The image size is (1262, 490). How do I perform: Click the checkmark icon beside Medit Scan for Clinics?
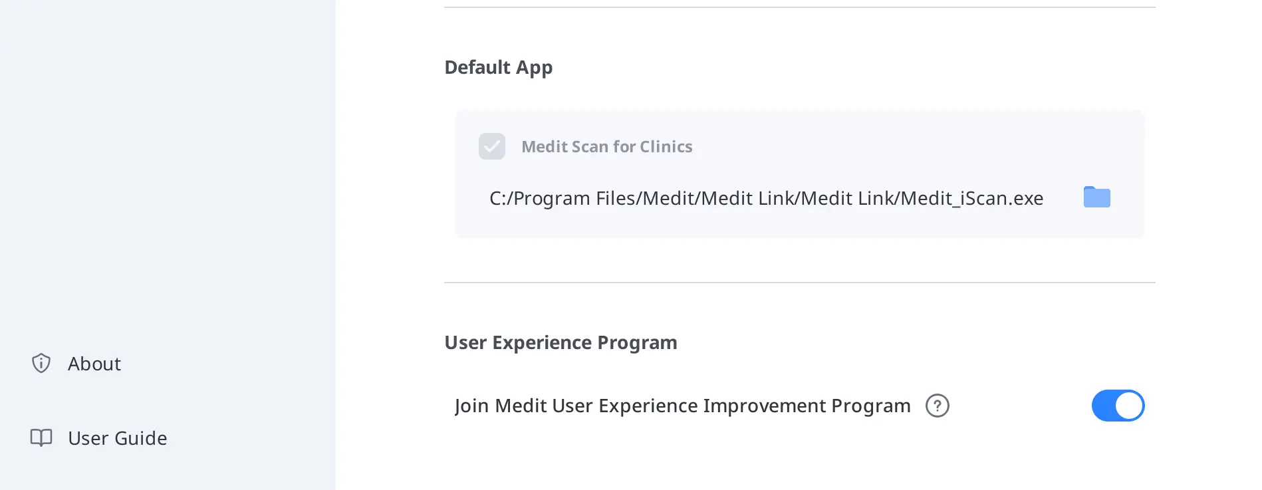pos(491,146)
